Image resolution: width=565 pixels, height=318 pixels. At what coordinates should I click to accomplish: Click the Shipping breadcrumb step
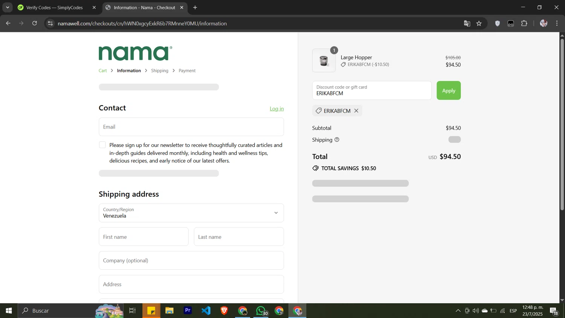click(160, 71)
